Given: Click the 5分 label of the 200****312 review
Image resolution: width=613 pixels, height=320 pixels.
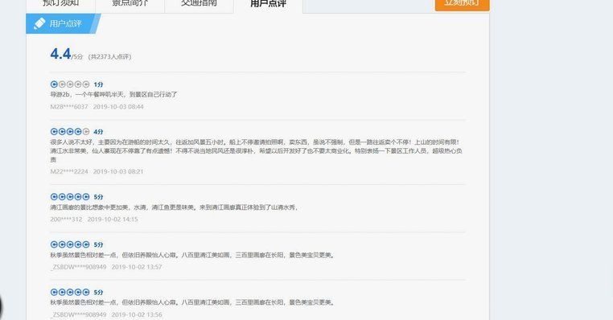Looking at the screenshot, I should [x=98, y=197].
